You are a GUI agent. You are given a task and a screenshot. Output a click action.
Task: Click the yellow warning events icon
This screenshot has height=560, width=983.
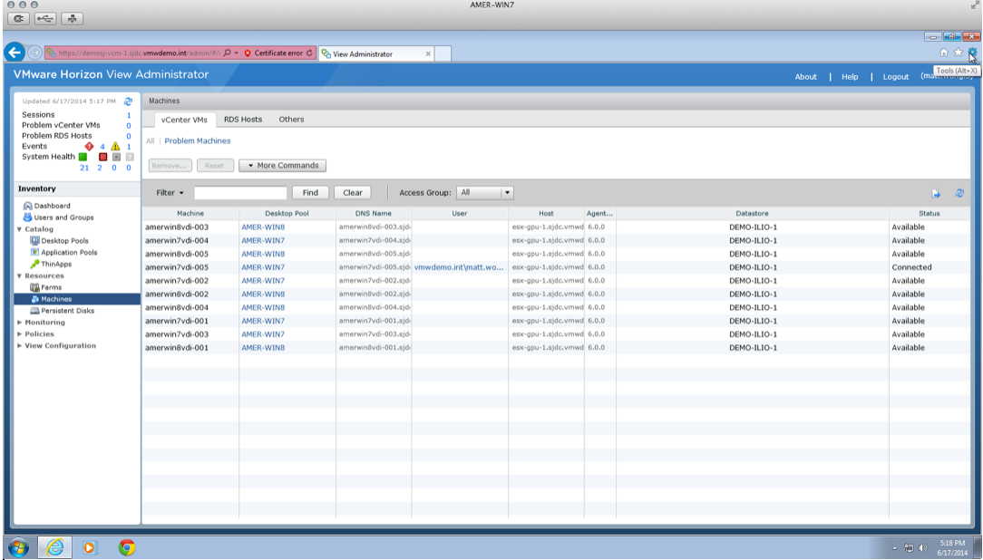click(x=115, y=146)
